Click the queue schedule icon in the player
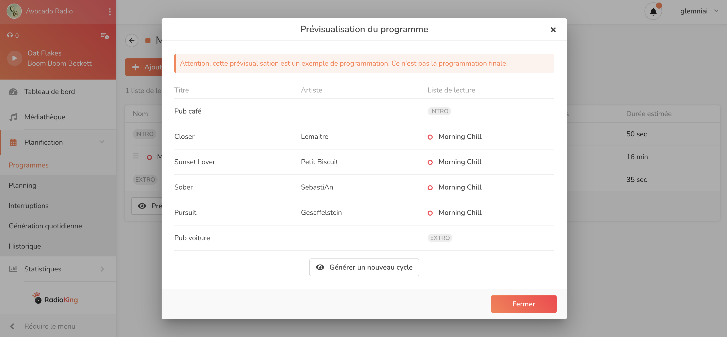The image size is (727, 337). (105, 35)
